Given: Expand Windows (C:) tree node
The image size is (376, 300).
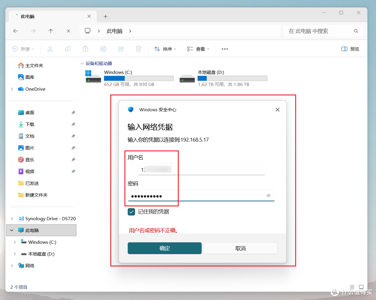Looking at the screenshot, I should point(15,242).
